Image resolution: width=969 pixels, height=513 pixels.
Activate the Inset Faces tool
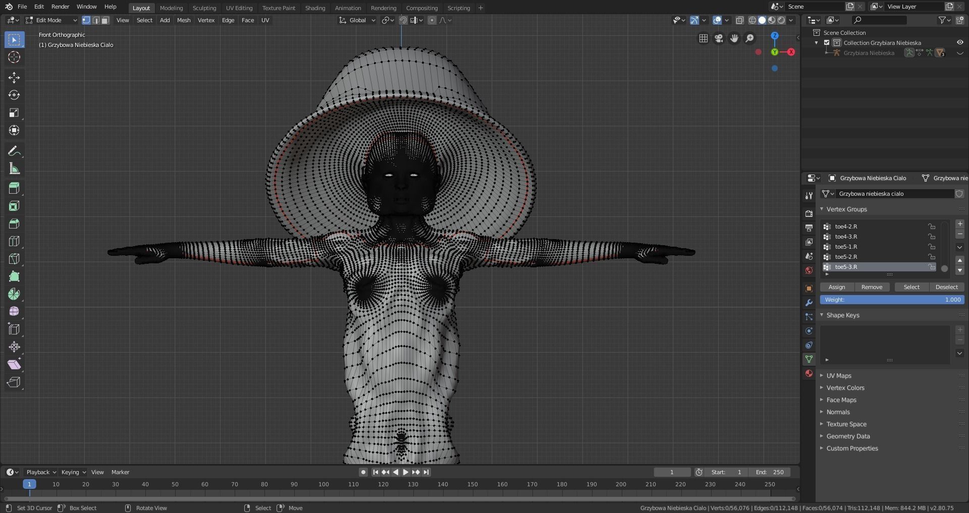tap(14, 206)
